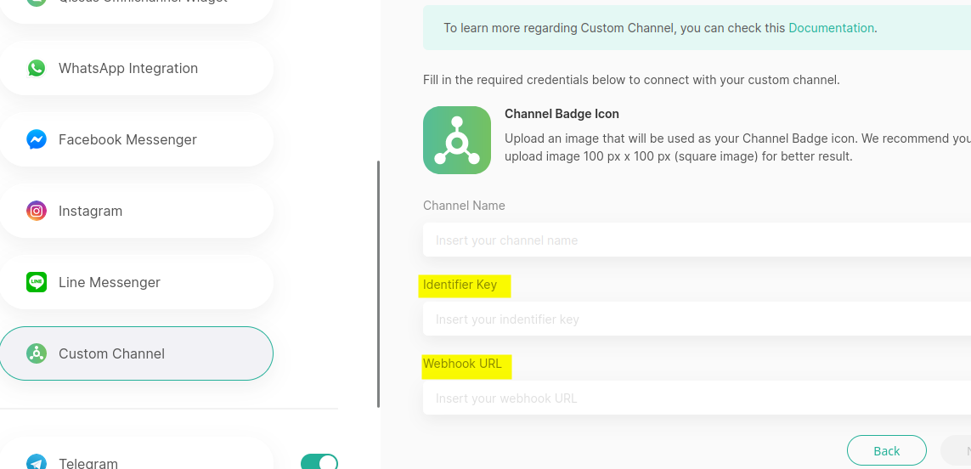Disable the Telegram channel toggle
This screenshot has height=469, width=971.
(319, 461)
